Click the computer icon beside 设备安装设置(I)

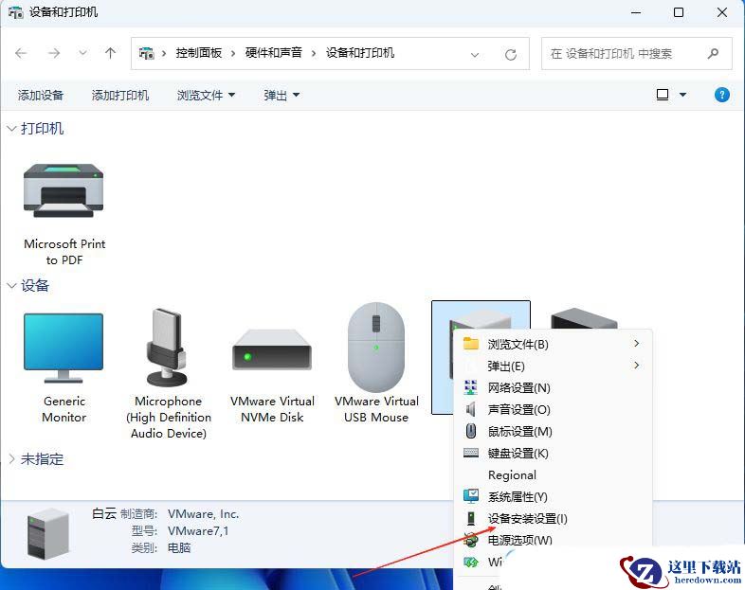coord(471,518)
